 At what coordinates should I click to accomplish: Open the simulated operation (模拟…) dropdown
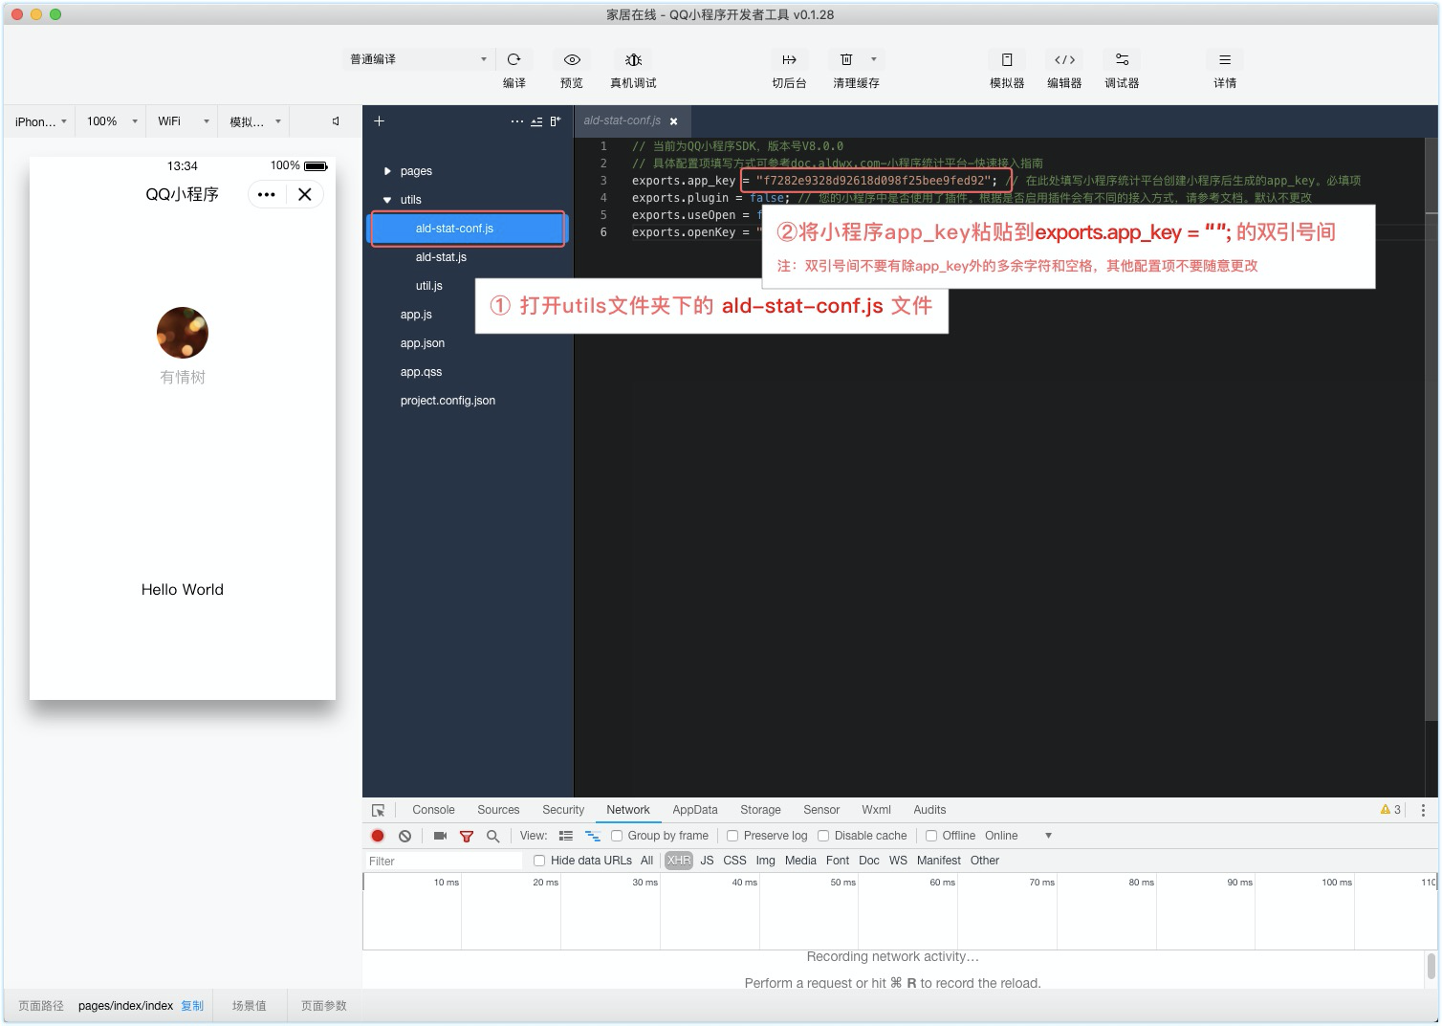[255, 121]
